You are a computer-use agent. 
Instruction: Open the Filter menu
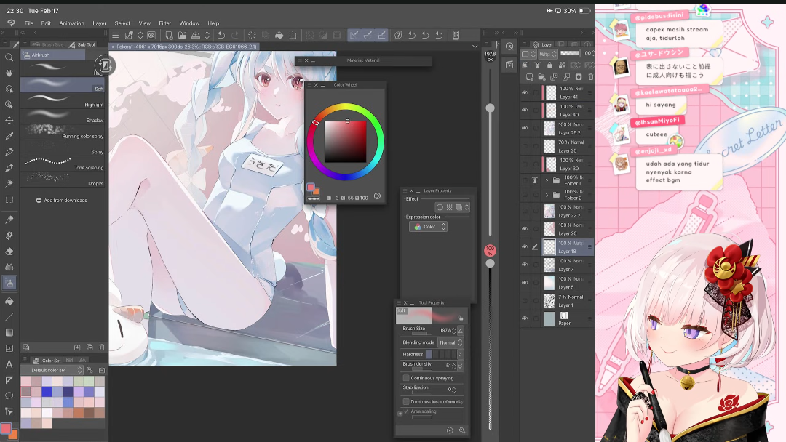164,23
